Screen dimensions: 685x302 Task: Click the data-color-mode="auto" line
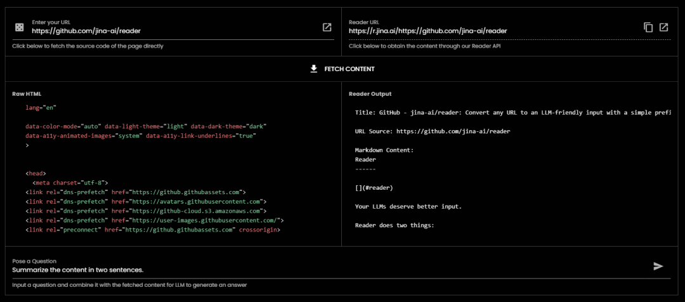tap(146, 126)
